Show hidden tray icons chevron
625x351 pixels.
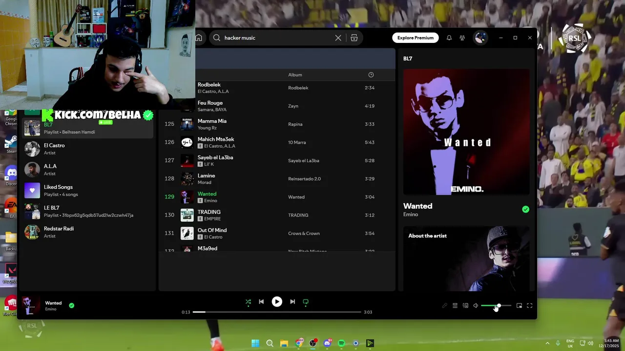click(x=547, y=343)
